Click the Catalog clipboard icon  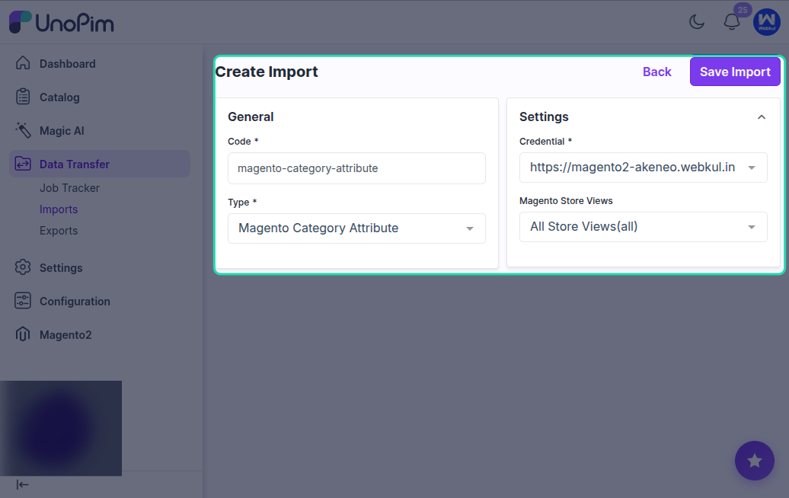coord(23,97)
